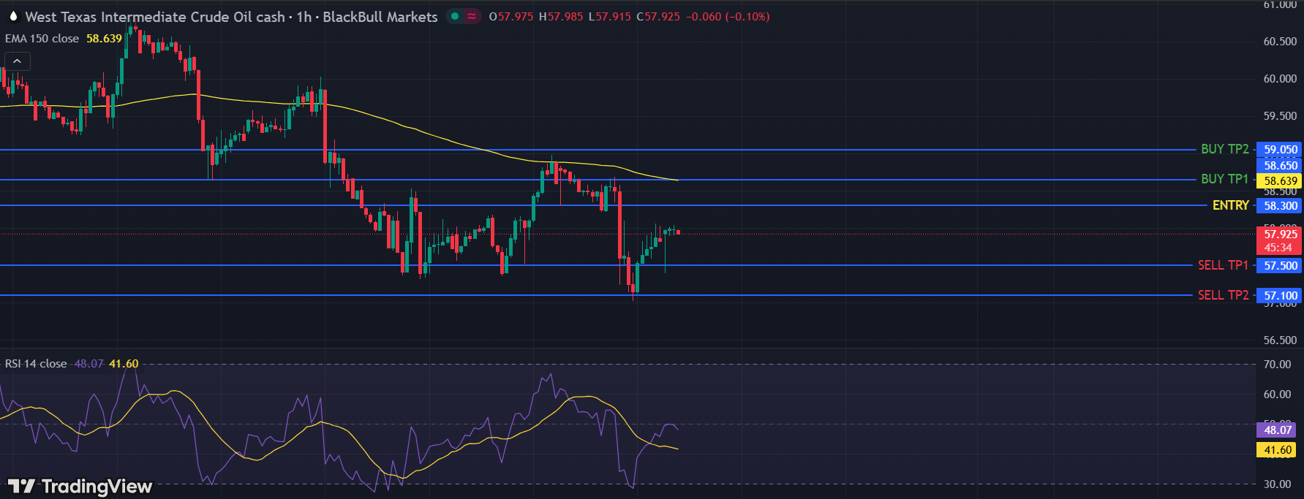Click the purple 48.07 RSI axis tag
Screen dimensions: 1304x499
[x=1276, y=430]
